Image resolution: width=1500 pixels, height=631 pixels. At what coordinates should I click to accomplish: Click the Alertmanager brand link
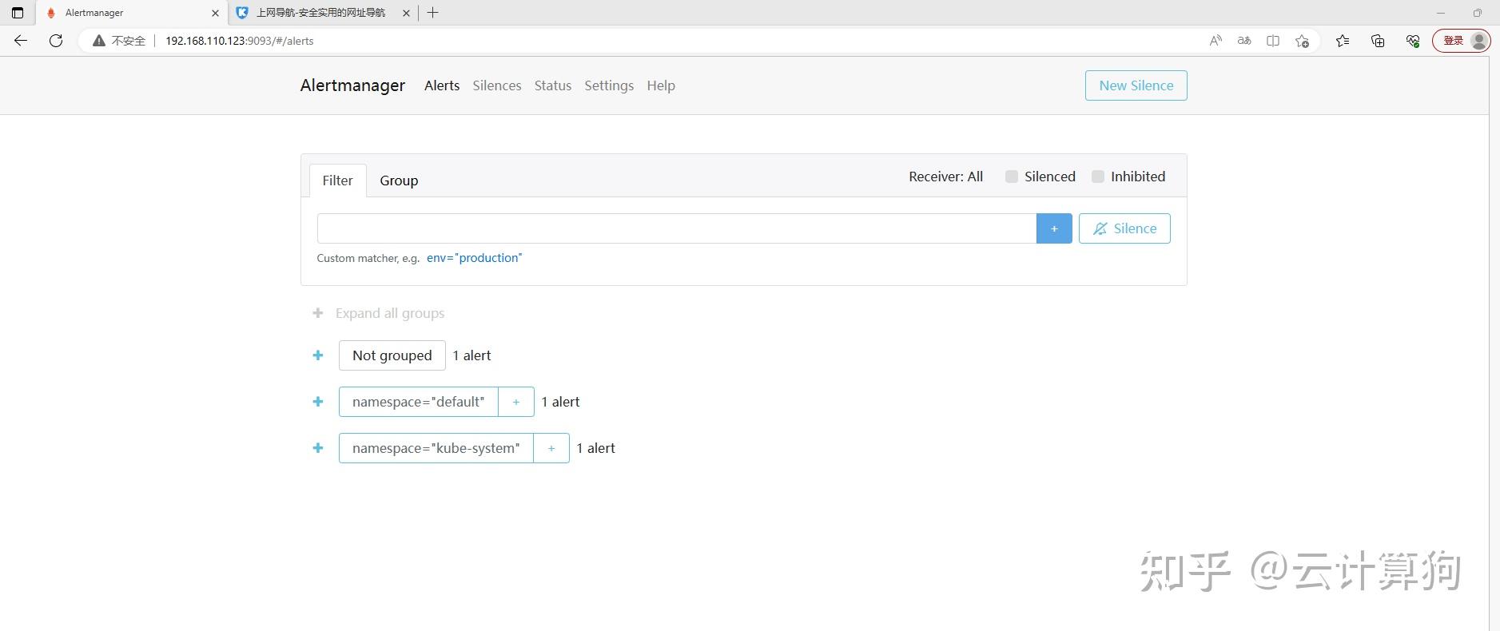point(352,85)
